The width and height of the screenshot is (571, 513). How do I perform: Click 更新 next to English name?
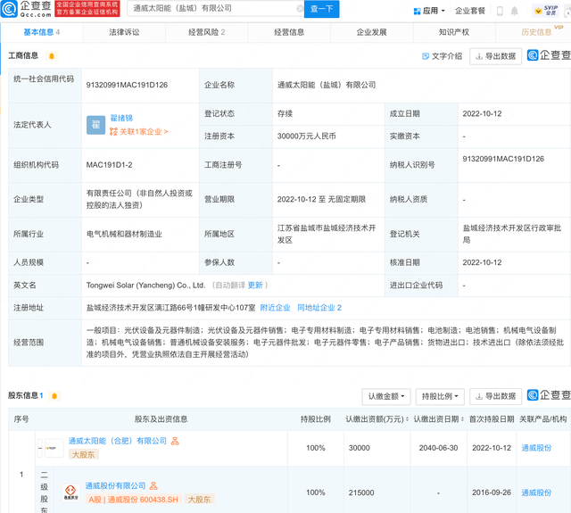coord(255,285)
